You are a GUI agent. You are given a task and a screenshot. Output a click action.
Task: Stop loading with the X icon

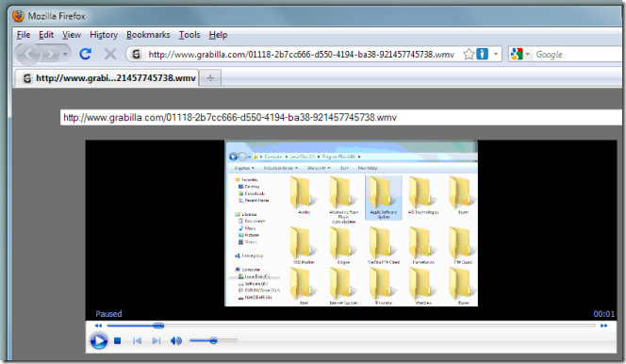pos(110,54)
